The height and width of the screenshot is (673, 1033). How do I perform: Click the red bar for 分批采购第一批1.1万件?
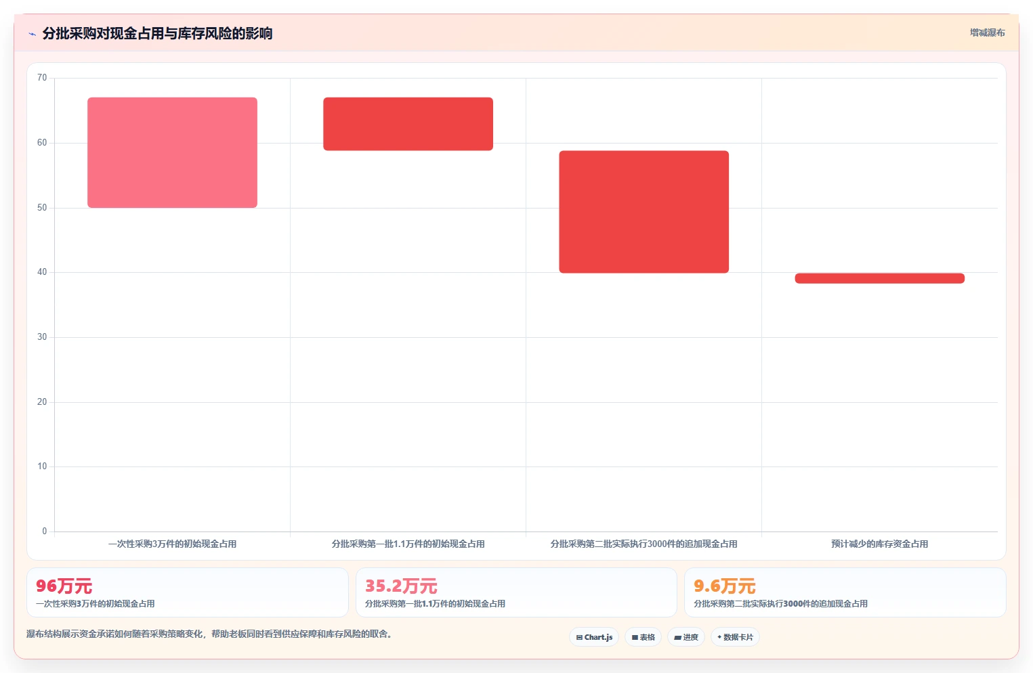(x=408, y=124)
